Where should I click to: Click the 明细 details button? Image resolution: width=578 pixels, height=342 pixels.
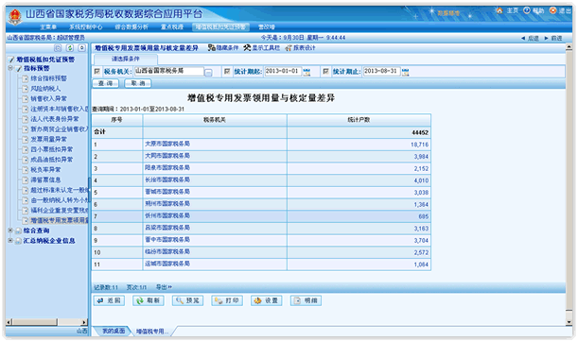306,300
